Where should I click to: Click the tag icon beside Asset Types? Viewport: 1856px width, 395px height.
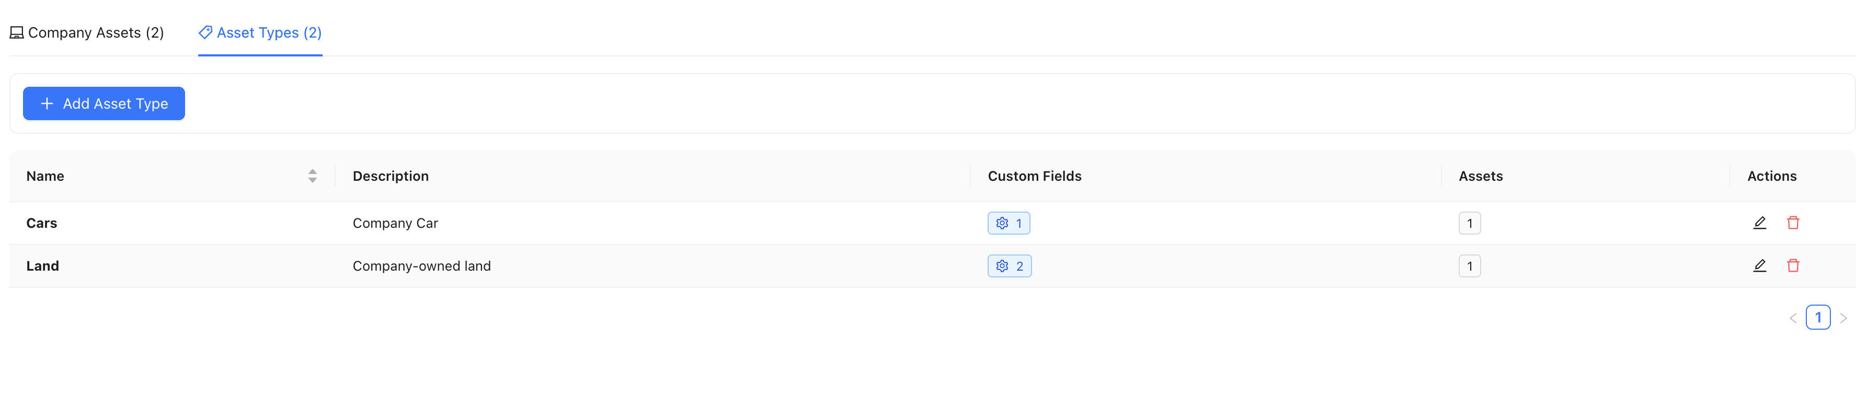(204, 32)
